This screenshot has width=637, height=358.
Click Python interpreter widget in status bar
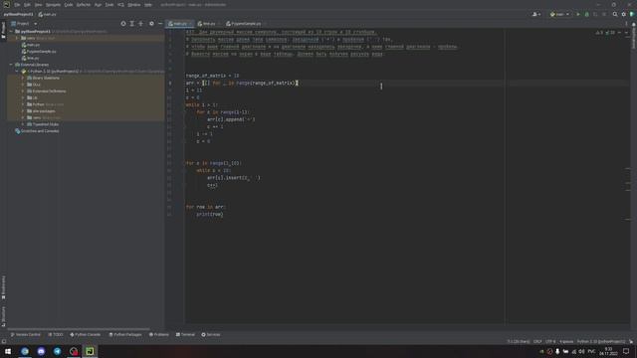click(601, 341)
